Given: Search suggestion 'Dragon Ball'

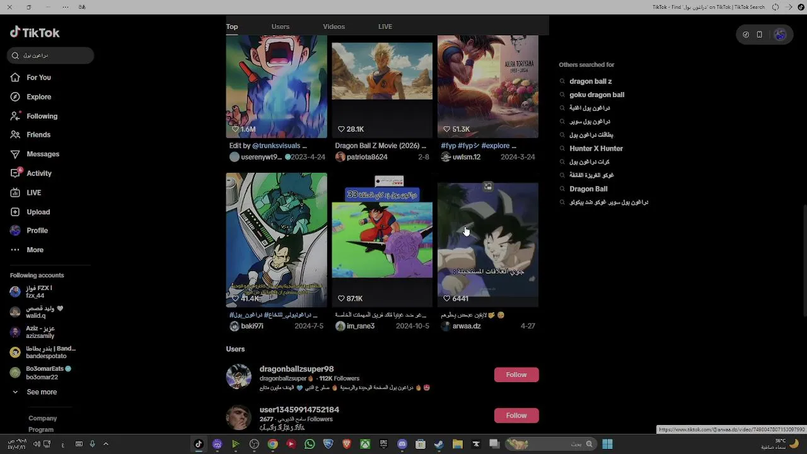Looking at the screenshot, I should coord(588,189).
